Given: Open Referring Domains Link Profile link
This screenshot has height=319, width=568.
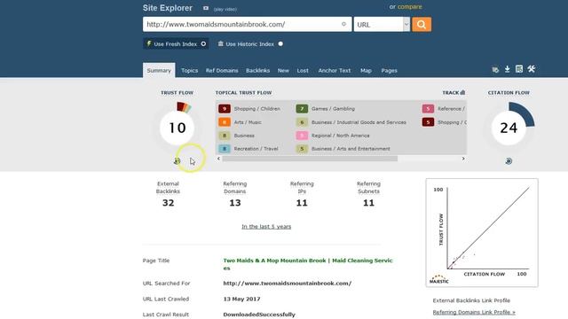Looking at the screenshot, I should click(x=474, y=312).
